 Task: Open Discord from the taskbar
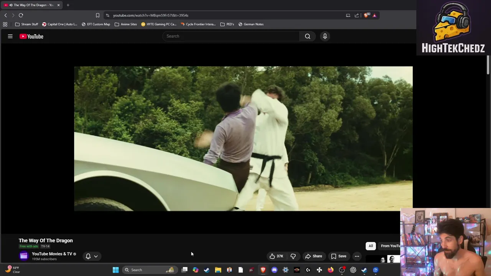(274, 270)
